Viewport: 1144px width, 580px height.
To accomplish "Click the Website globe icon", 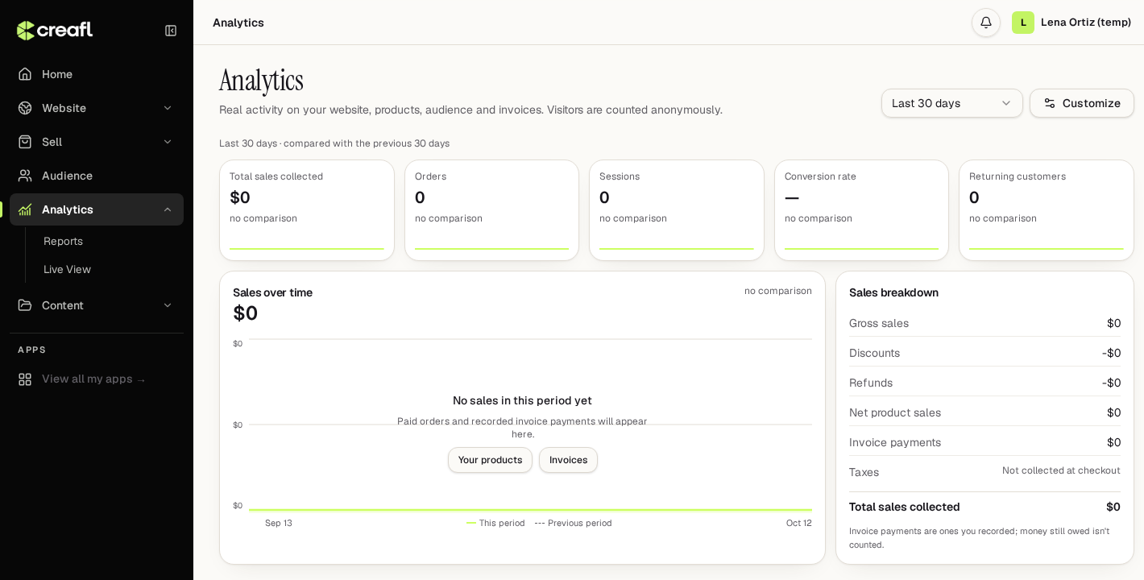I will 25,108.
